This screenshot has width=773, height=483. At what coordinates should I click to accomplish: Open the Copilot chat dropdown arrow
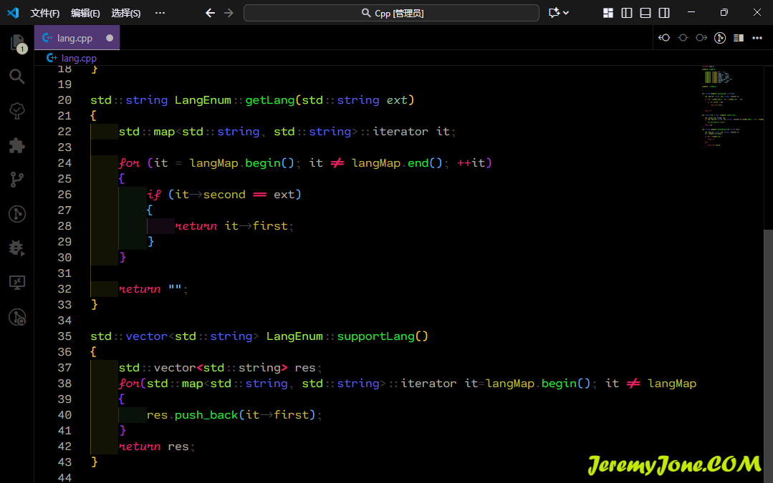566,13
